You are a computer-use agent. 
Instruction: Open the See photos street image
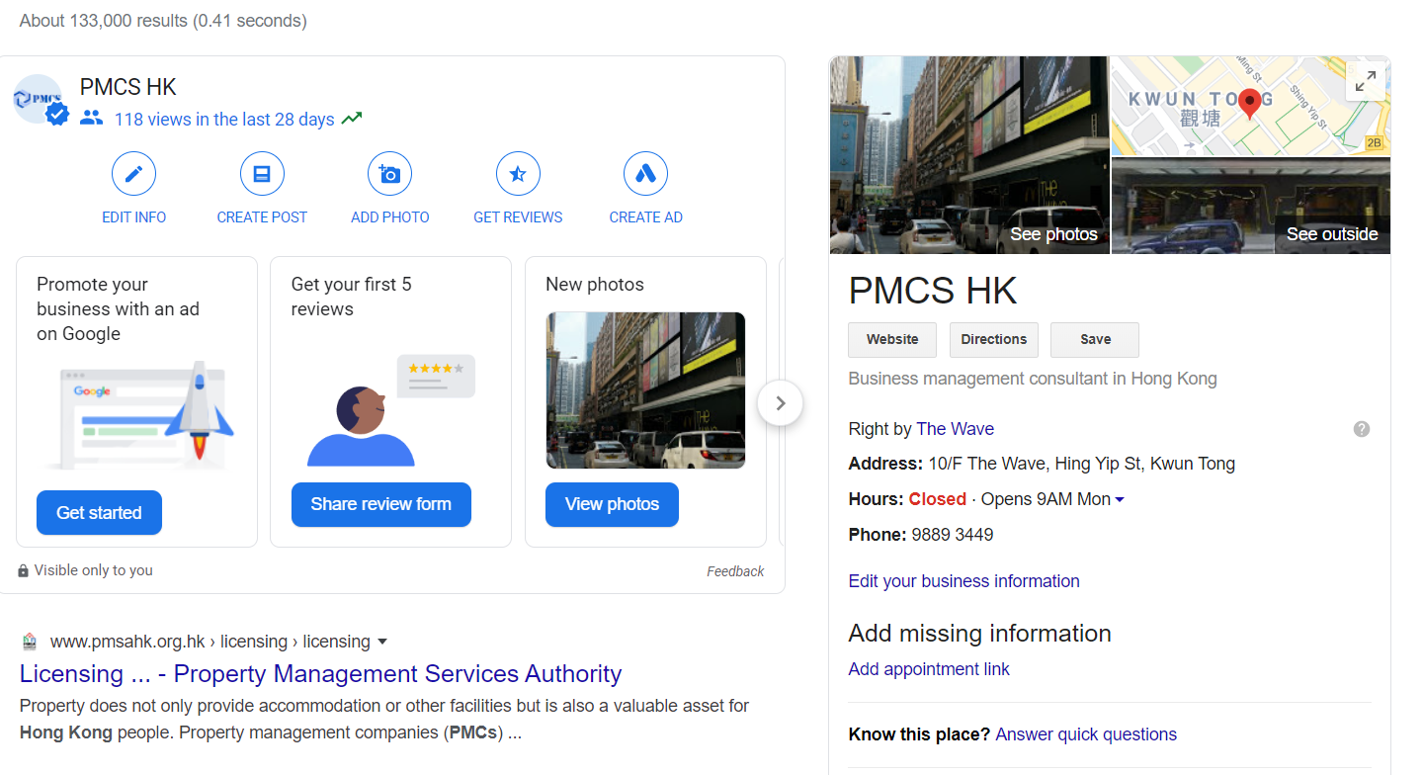[969, 155]
